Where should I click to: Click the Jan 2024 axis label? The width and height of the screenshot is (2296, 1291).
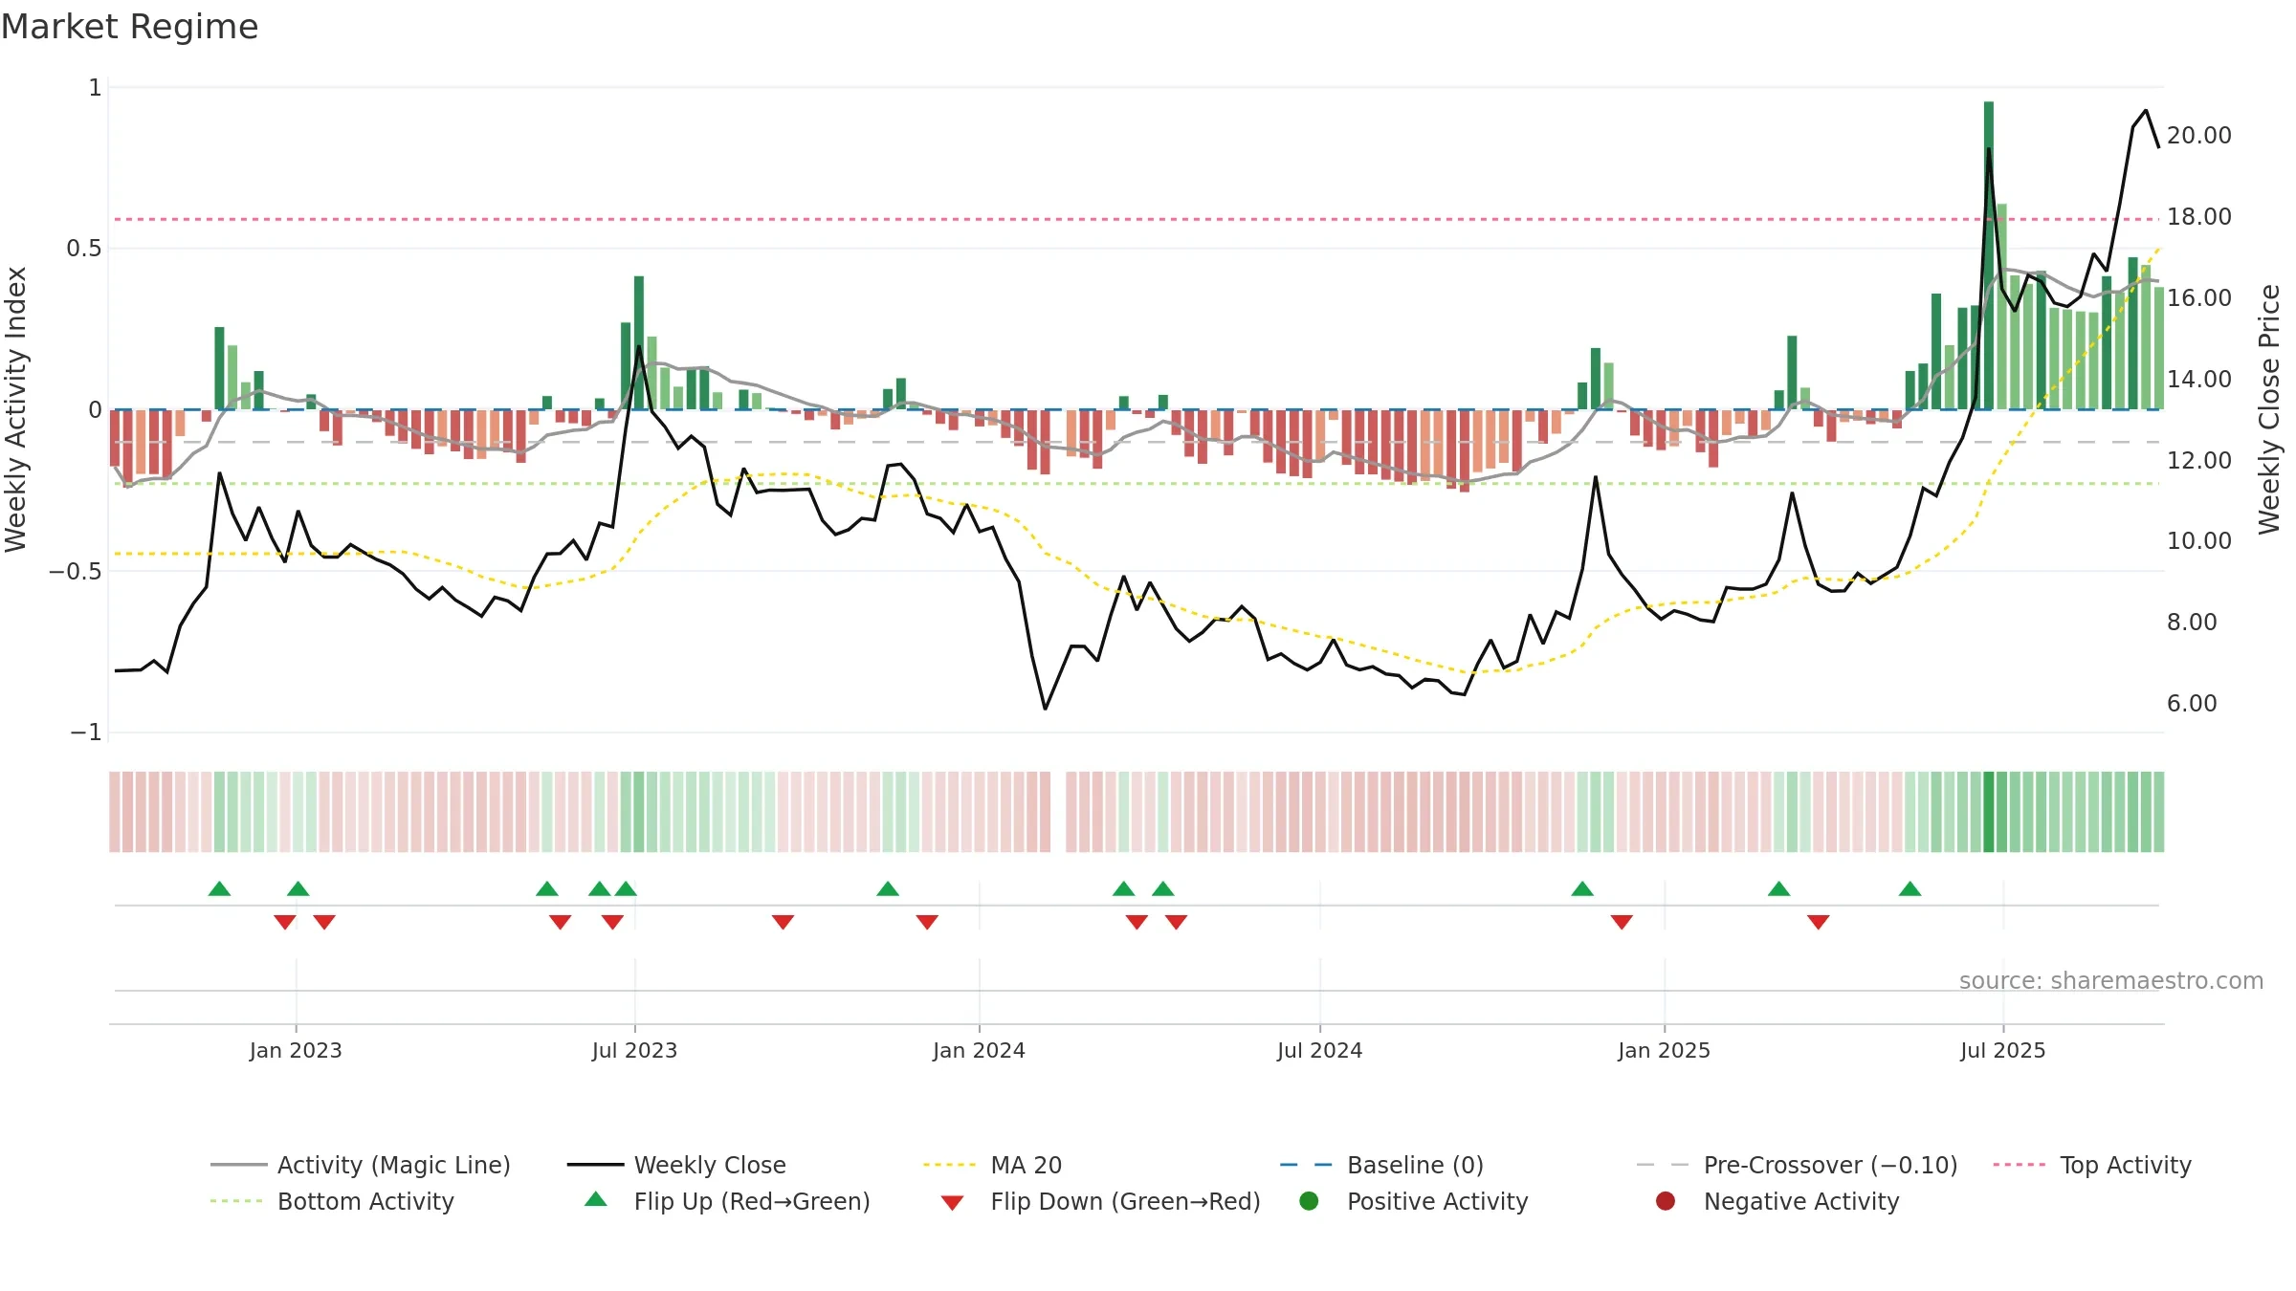[979, 1050]
